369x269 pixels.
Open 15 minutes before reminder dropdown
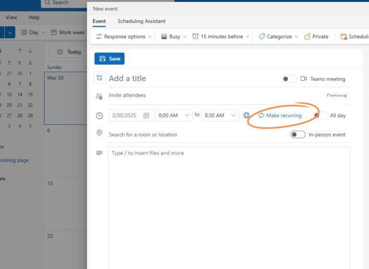point(221,37)
